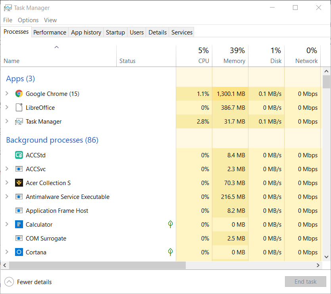The width and height of the screenshot is (331, 294).
Task: Open the File menu
Action: pos(8,20)
